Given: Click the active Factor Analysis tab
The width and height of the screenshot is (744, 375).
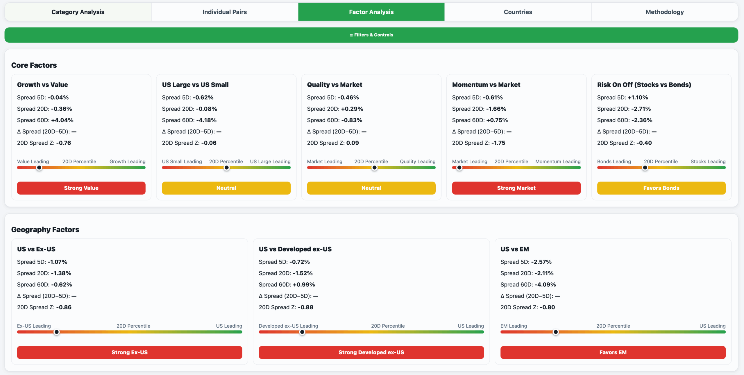Looking at the screenshot, I should tap(371, 12).
